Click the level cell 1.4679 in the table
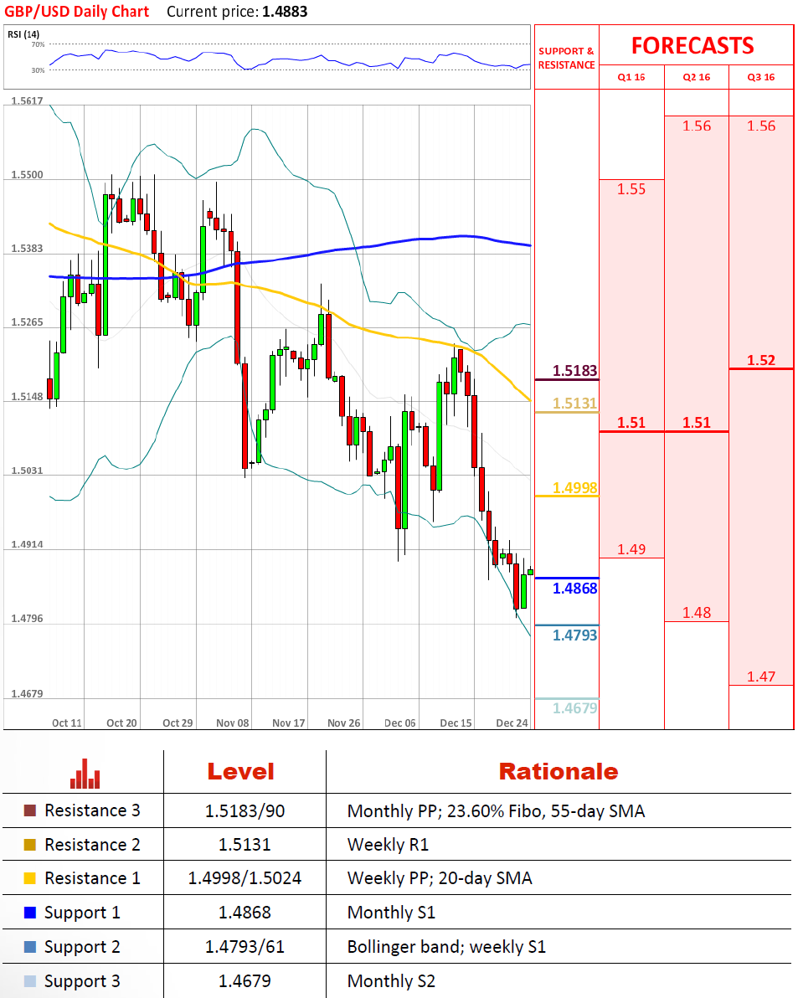 245,981
